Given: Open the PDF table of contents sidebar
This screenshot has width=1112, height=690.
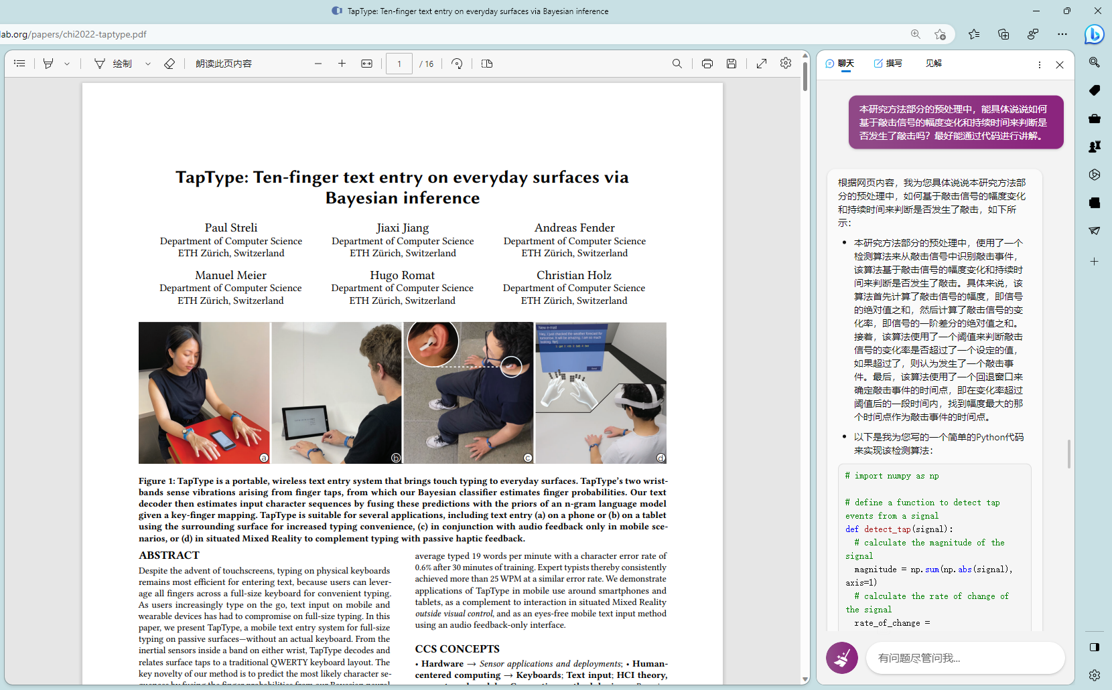Looking at the screenshot, I should [x=19, y=64].
